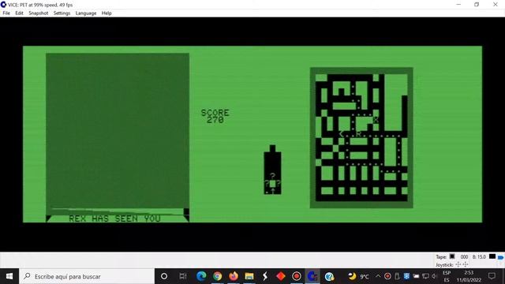Click the red record tray icon
The height and width of the screenshot is (284, 505).
(387, 276)
